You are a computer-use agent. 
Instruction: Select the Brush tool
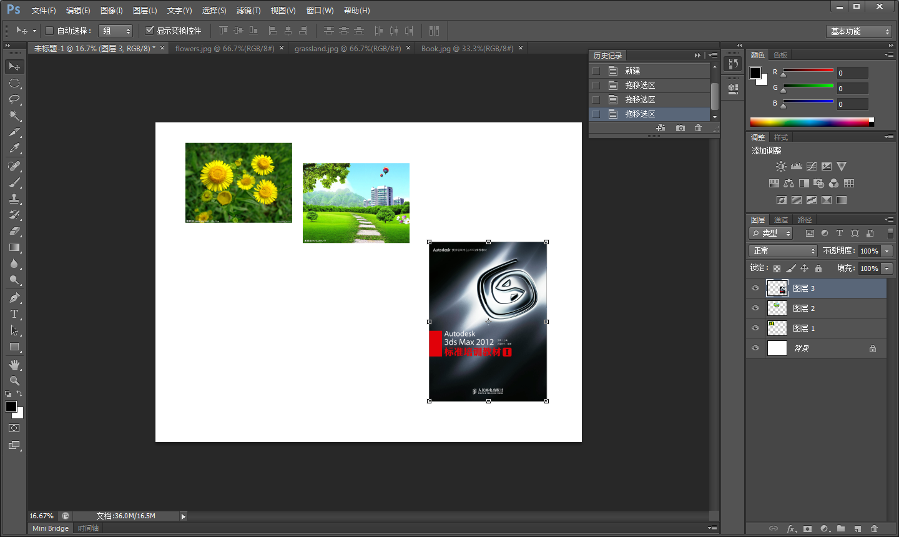[14, 182]
